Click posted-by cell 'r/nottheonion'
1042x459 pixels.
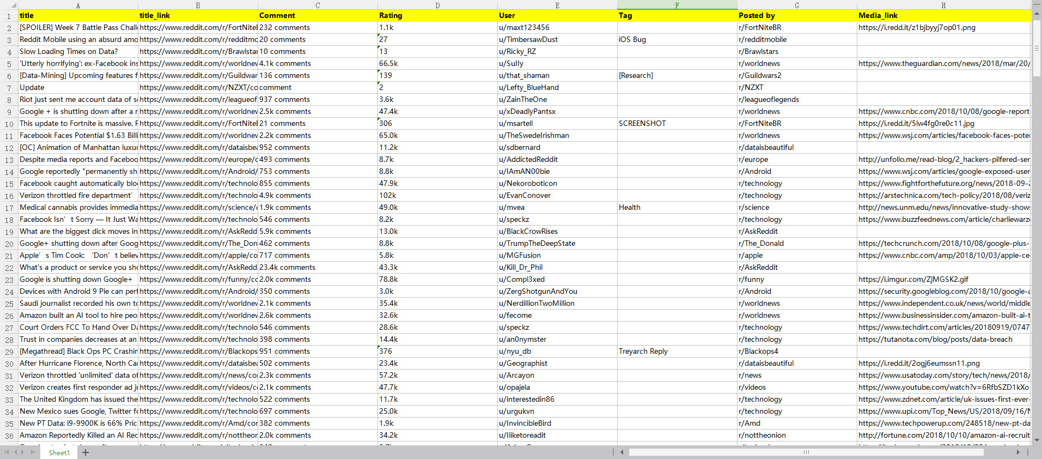click(797, 435)
